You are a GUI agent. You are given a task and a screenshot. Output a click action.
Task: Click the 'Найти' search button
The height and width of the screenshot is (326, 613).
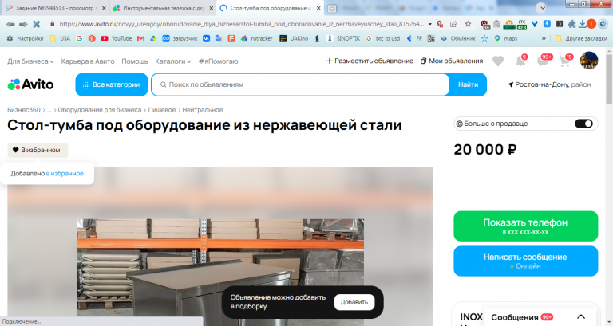click(x=468, y=84)
